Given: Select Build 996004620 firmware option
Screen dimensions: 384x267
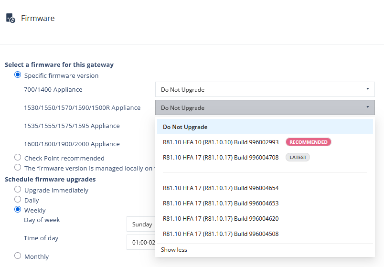Looking at the screenshot, I should point(265,218).
